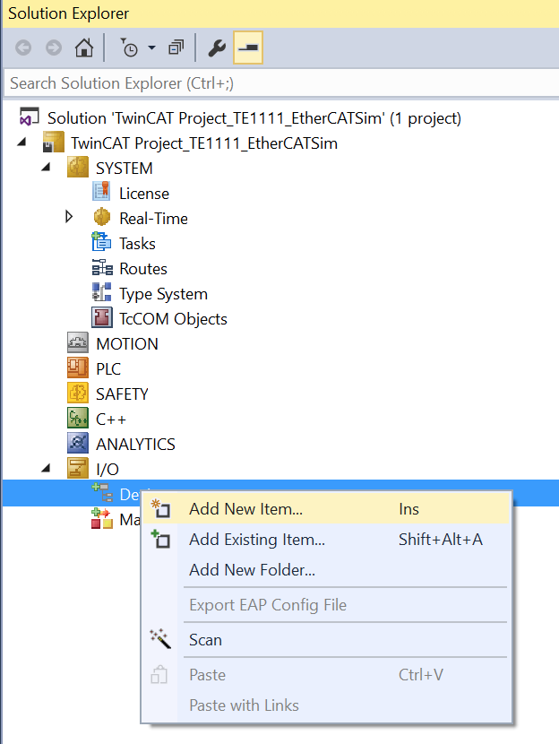Viewport: 559px width, 744px height.
Task: Select the PLC tree label
Action: click(x=108, y=368)
